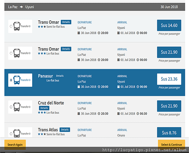Click the blue Panasur bus icon
The image size is (189, 153).
17,80
